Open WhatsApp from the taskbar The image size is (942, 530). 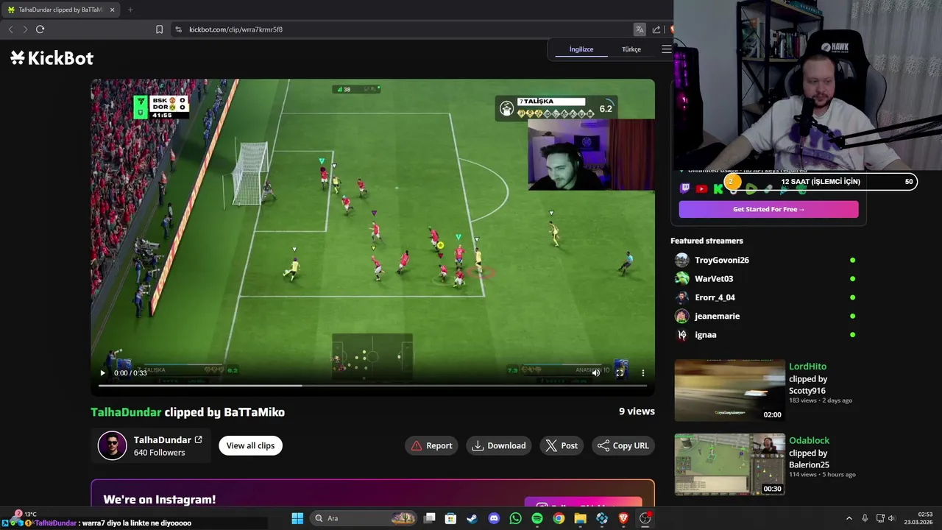coord(515,518)
